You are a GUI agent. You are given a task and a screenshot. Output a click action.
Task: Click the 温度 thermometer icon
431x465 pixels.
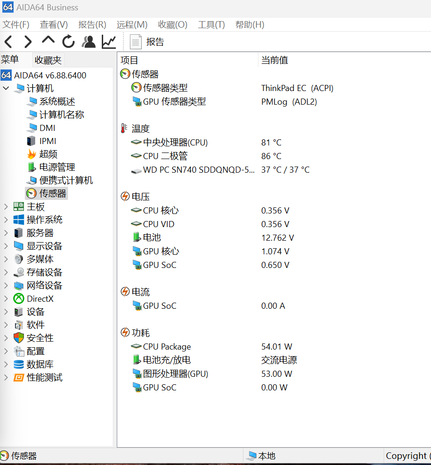pos(124,129)
